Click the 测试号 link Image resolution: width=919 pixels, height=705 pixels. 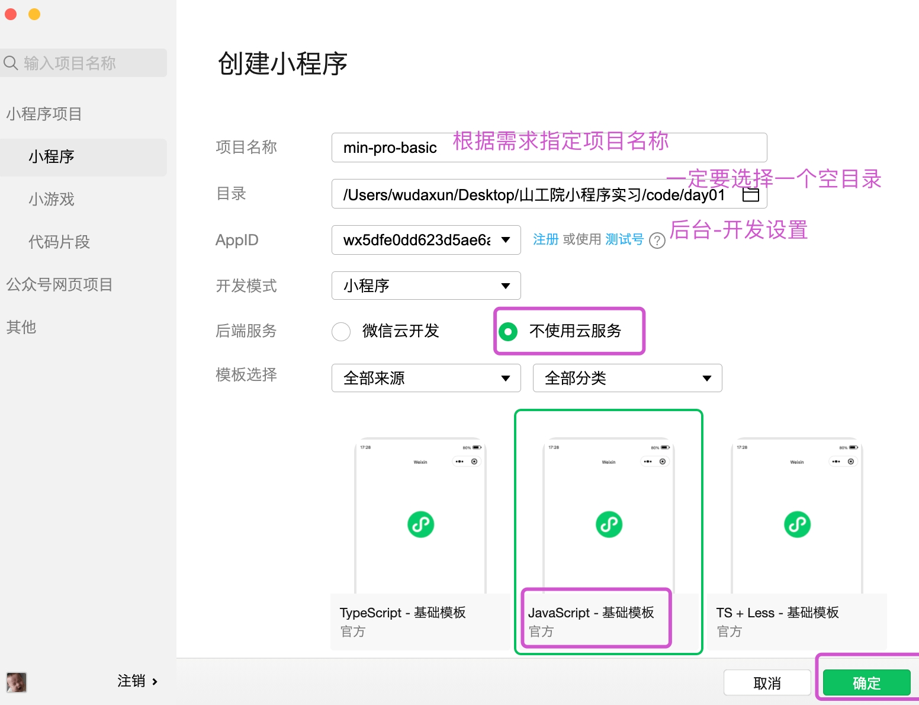pyautogui.click(x=624, y=239)
